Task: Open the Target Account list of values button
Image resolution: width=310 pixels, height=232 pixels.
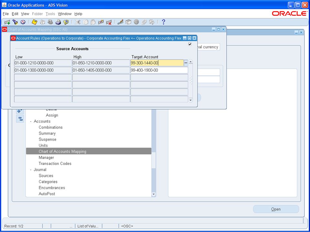Action: tap(186, 63)
